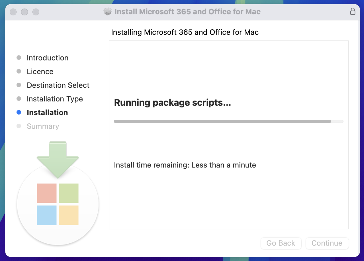Click the green download arrow graphic
364x261 pixels.
click(x=58, y=160)
